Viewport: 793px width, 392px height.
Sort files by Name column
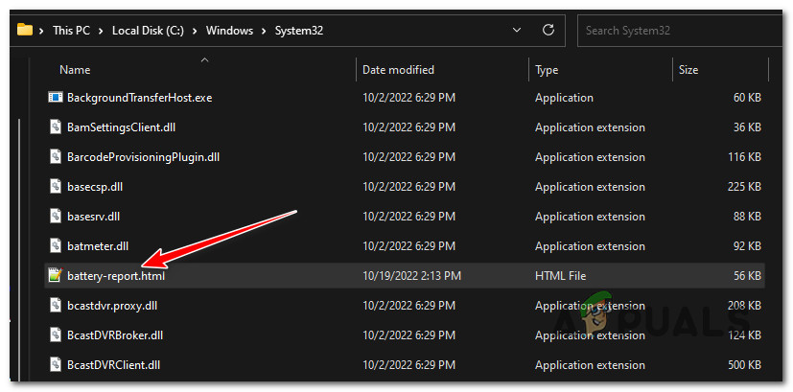75,70
